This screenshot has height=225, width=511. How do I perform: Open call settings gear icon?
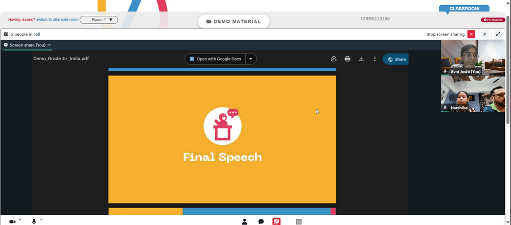click(x=6, y=34)
